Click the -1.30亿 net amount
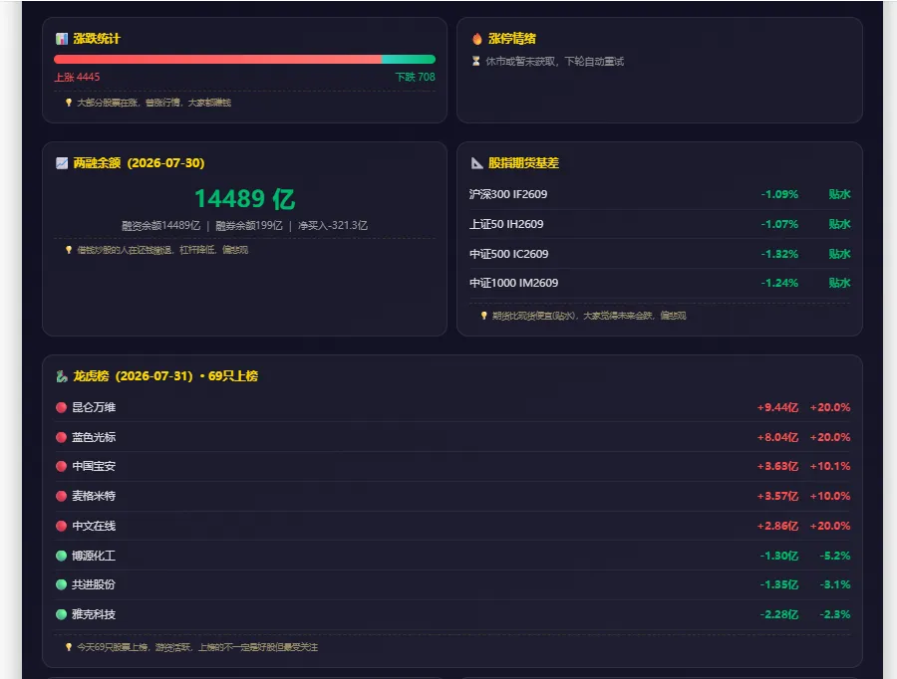Screen dimensions: 897x679 point(779,556)
